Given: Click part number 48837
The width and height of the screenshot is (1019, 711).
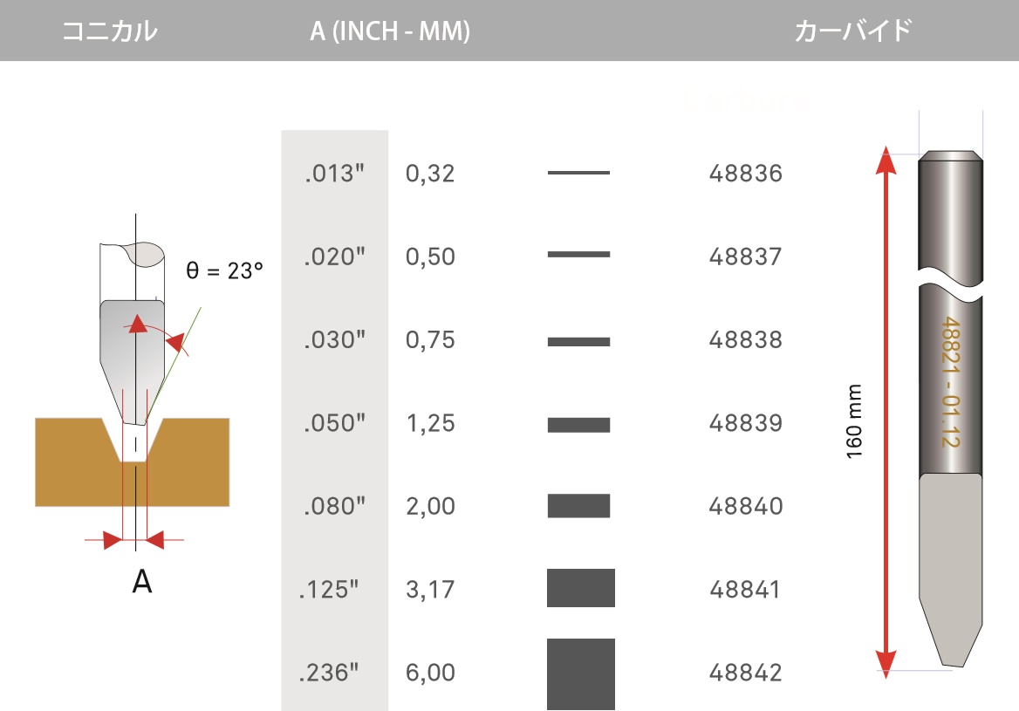Looking at the screenshot, I should pos(746,257).
